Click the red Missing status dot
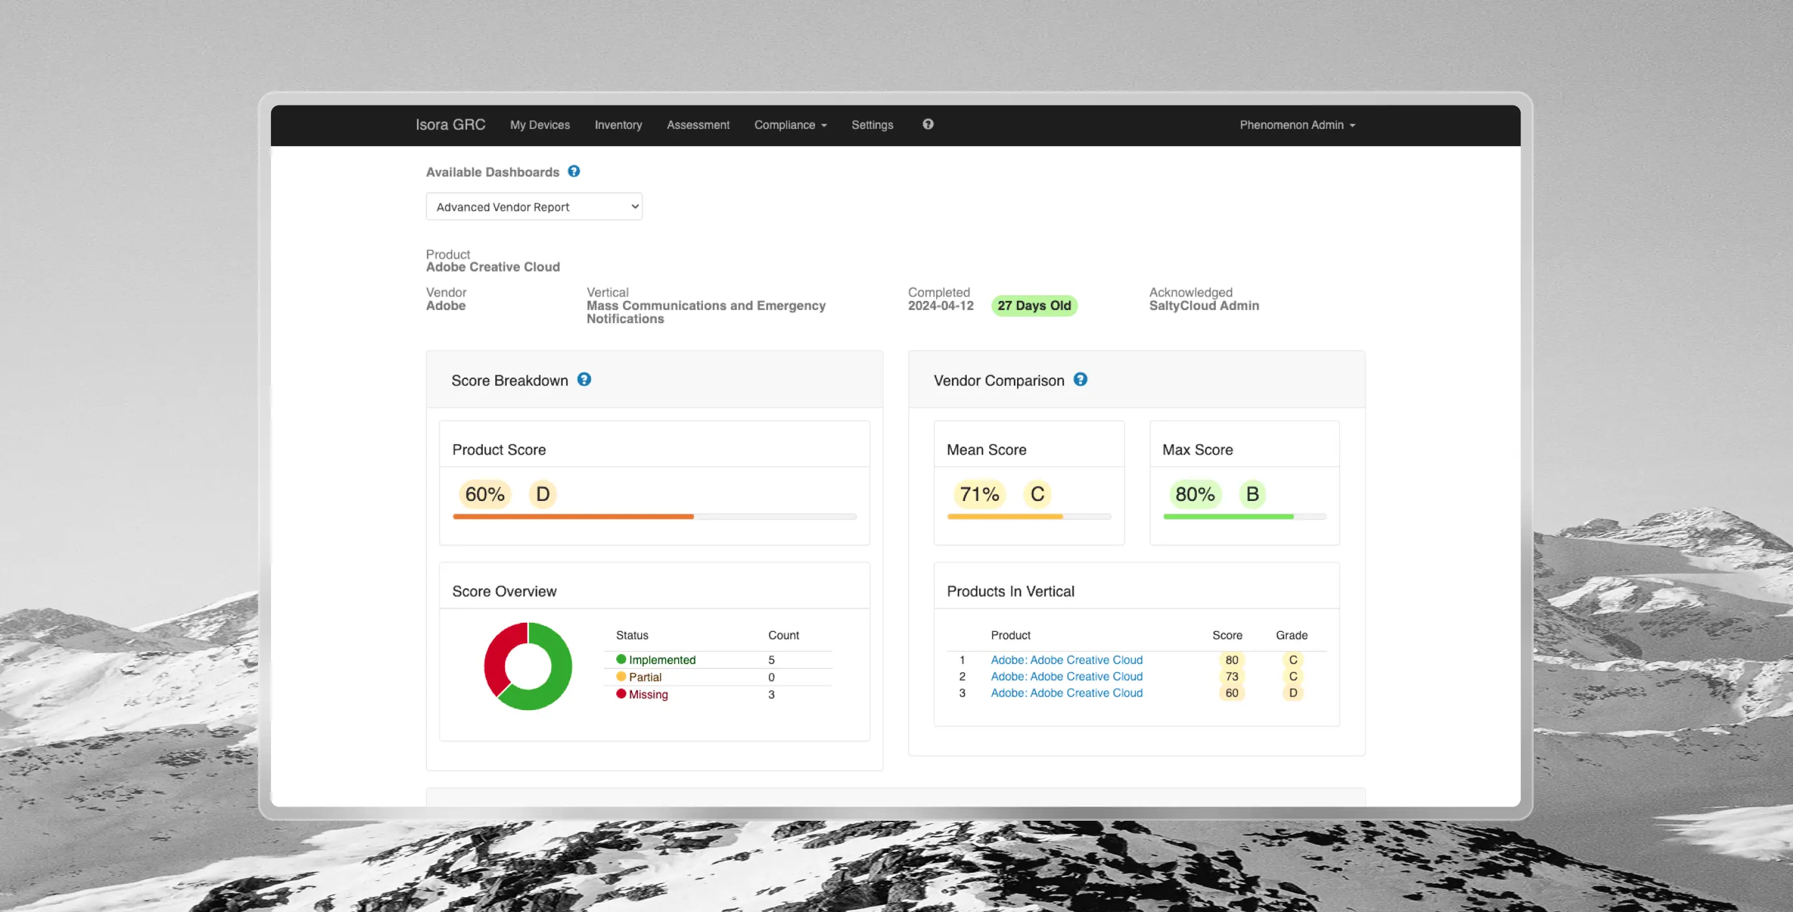 tap(621, 694)
